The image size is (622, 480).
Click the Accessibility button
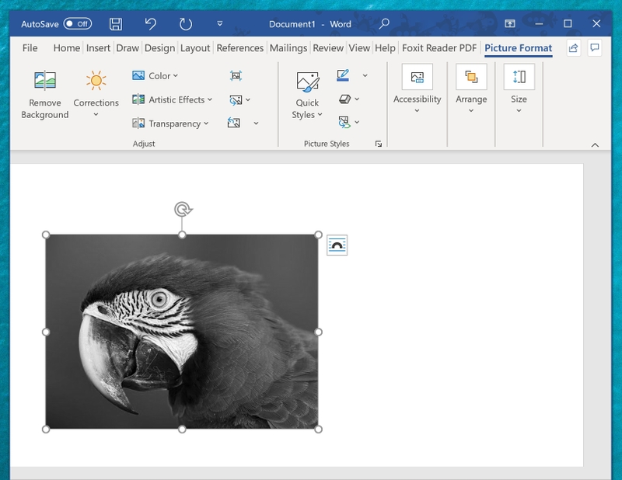point(417,89)
